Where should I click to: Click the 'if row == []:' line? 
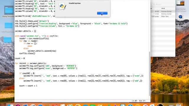30,44
